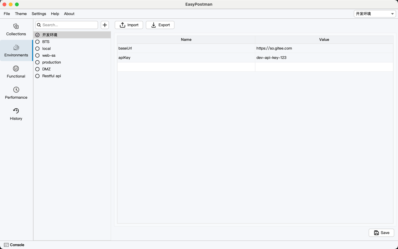The width and height of the screenshot is (398, 249).
Task: Choose the DMZ environment radio button
Action: [x=37, y=69]
